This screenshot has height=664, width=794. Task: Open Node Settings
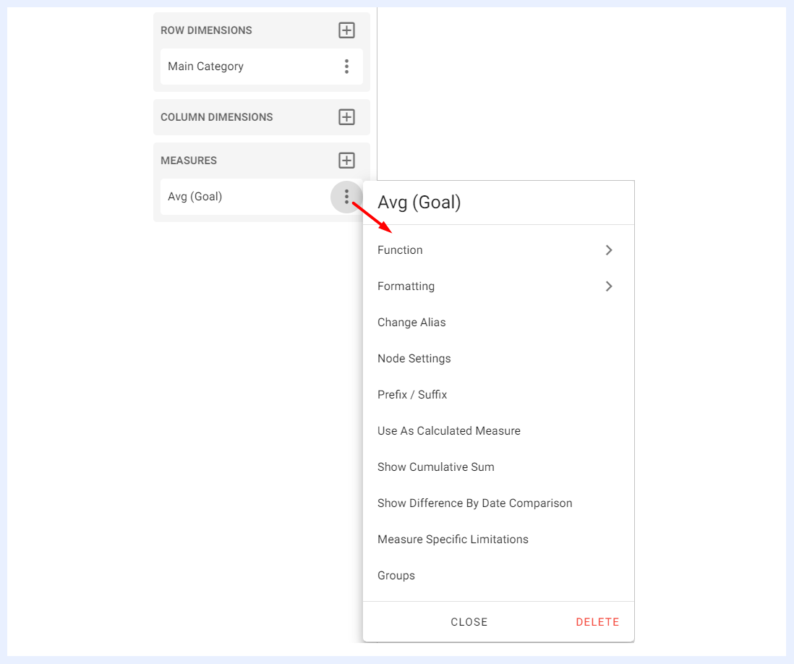pyautogui.click(x=498, y=359)
